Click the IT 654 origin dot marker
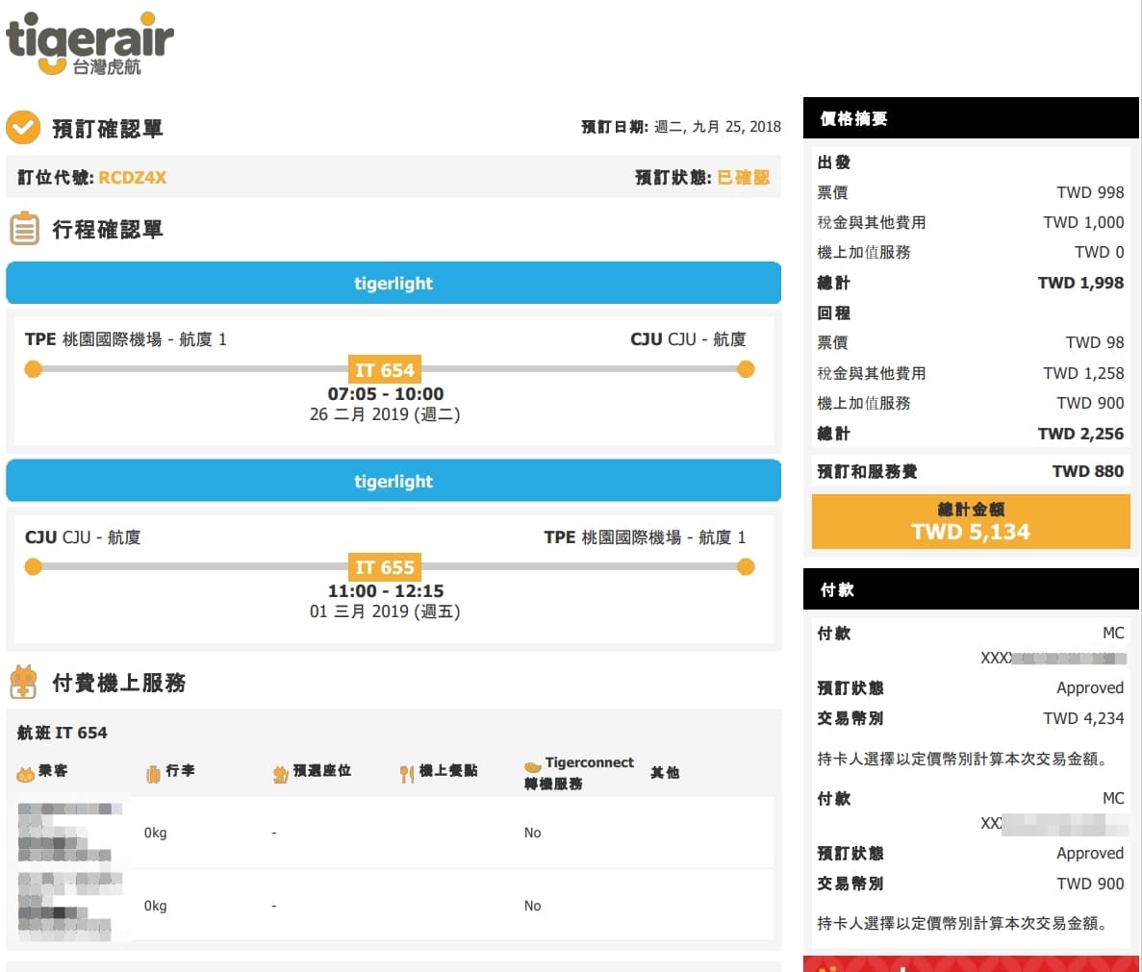This screenshot has height=972, width=1142. 33,369
